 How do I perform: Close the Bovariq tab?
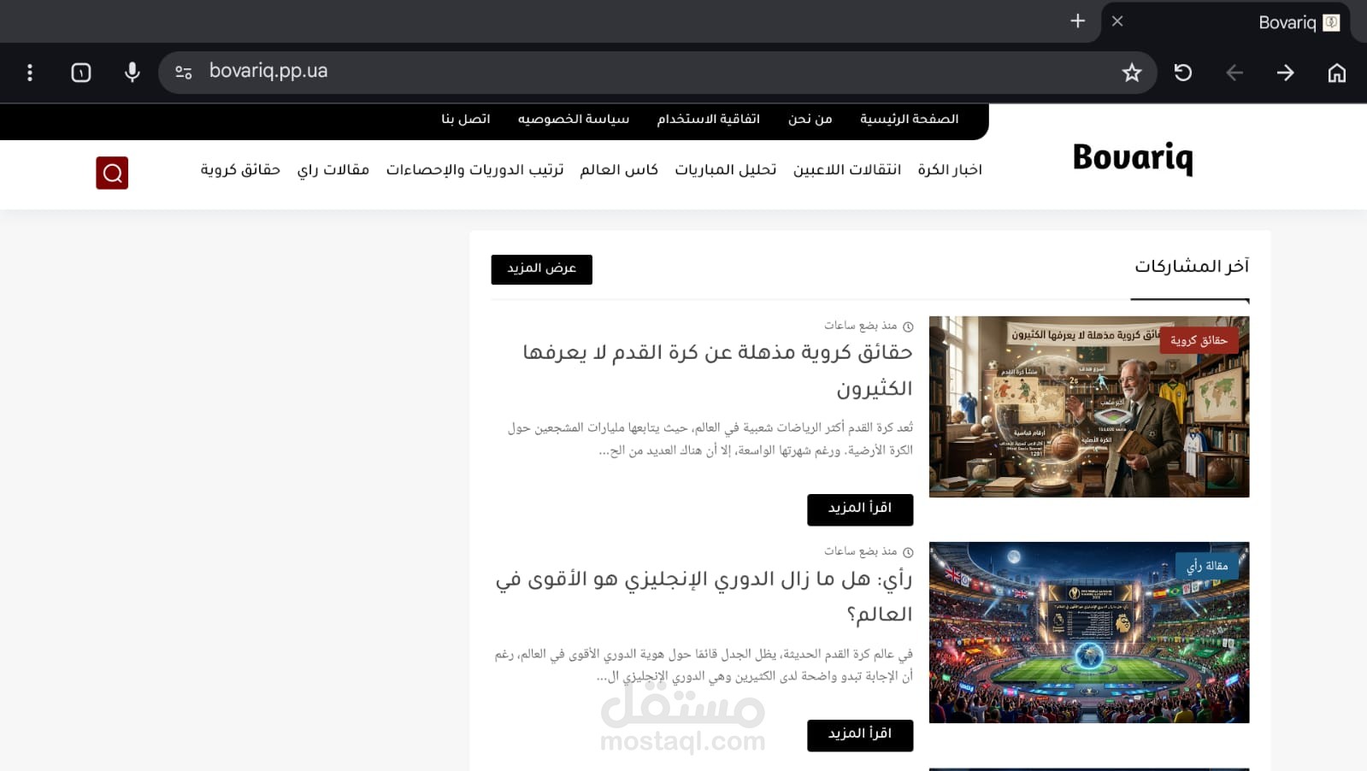1117,21
